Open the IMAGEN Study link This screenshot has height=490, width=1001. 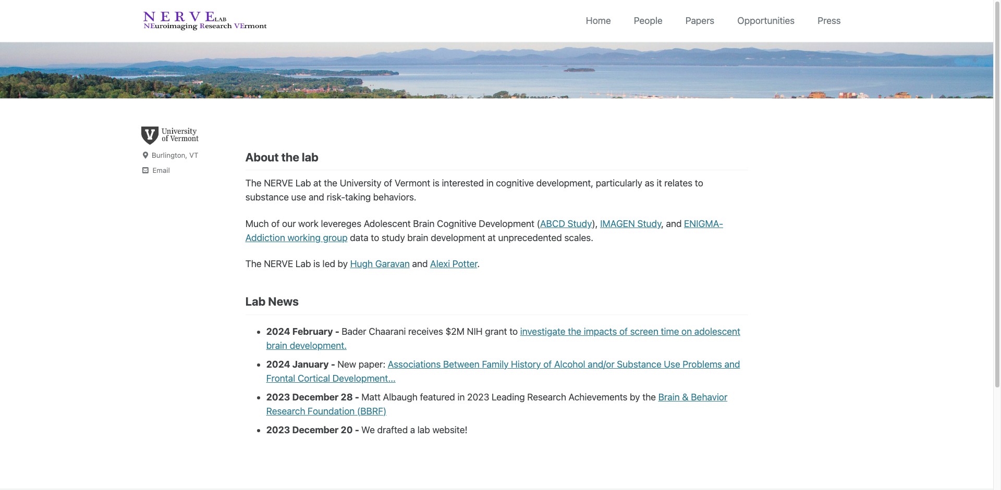630,224
